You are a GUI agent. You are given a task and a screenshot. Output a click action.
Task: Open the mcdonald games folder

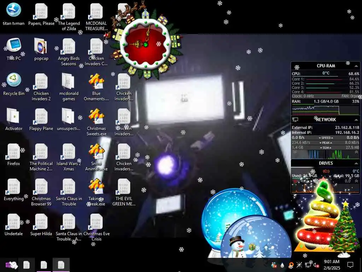69,87
